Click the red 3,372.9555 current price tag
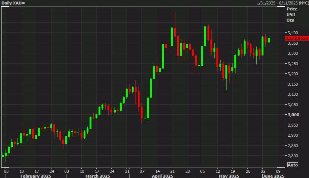309x178 pixels. [x=297, y=38]
